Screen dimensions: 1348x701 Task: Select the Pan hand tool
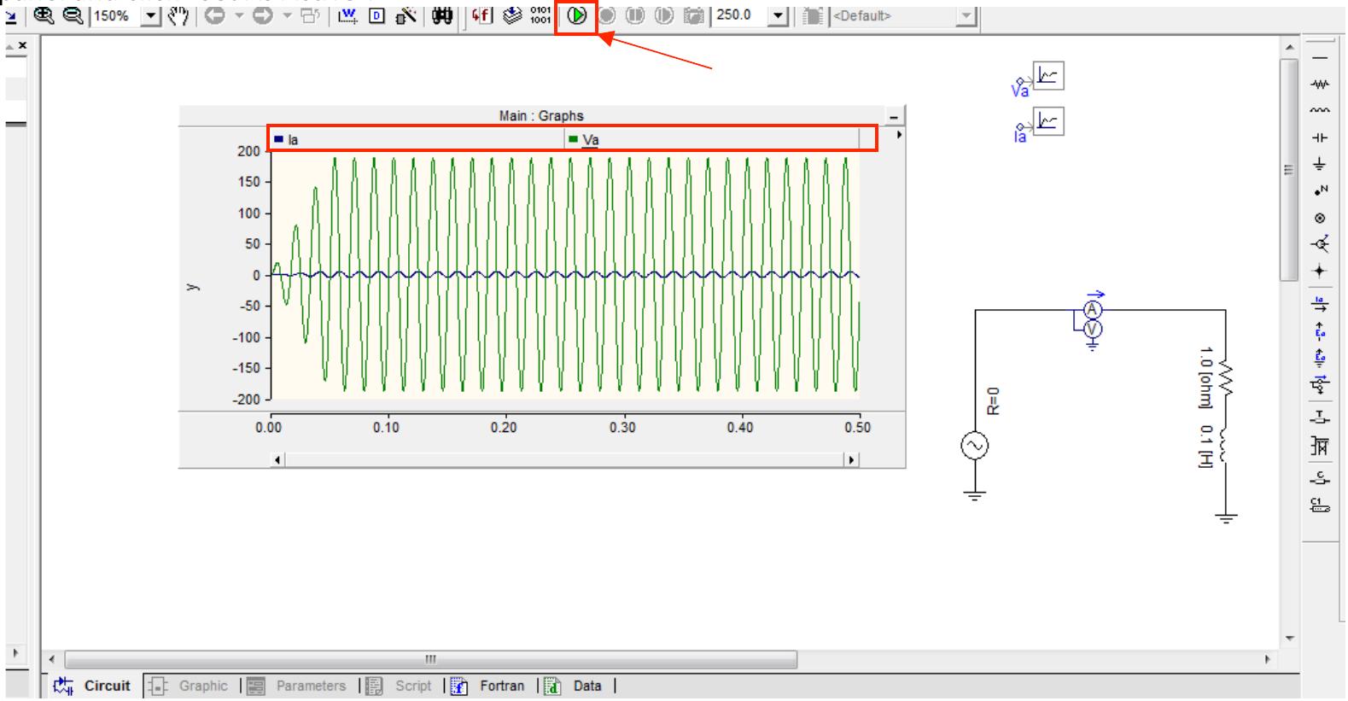click(x=178, y=16)
